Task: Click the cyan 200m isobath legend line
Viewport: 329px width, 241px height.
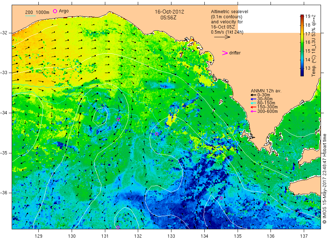Action: click(x=30, y=15)
